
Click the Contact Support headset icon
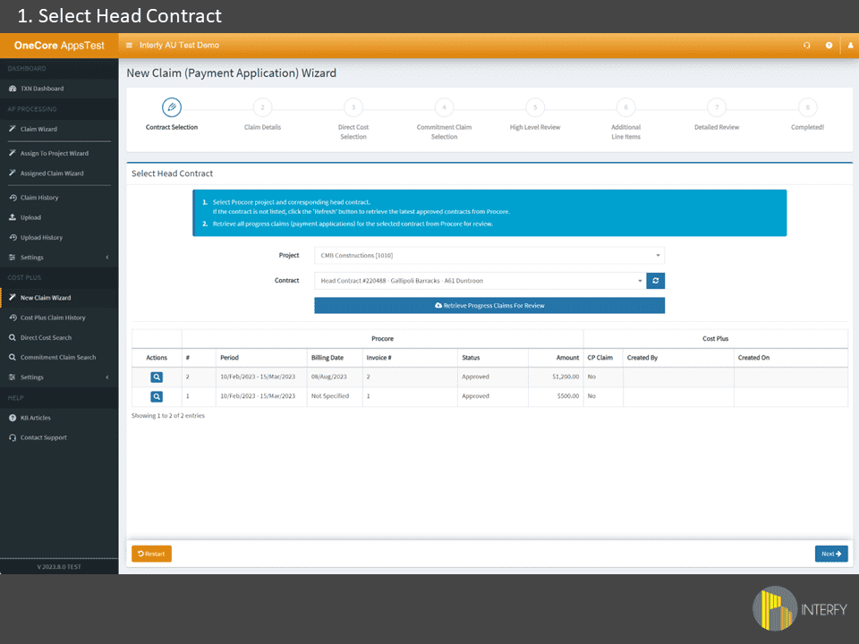tap(13, 437)
